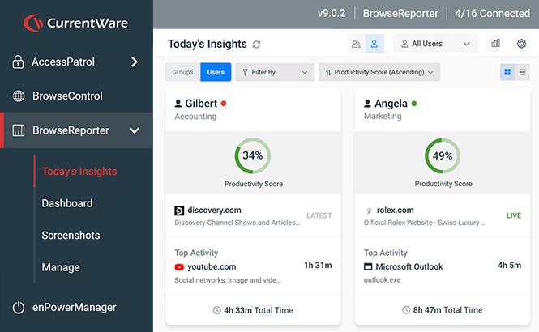Screen dimensions: 539x332
Task: Click Gilbert's name on his card
Action: 201,104
